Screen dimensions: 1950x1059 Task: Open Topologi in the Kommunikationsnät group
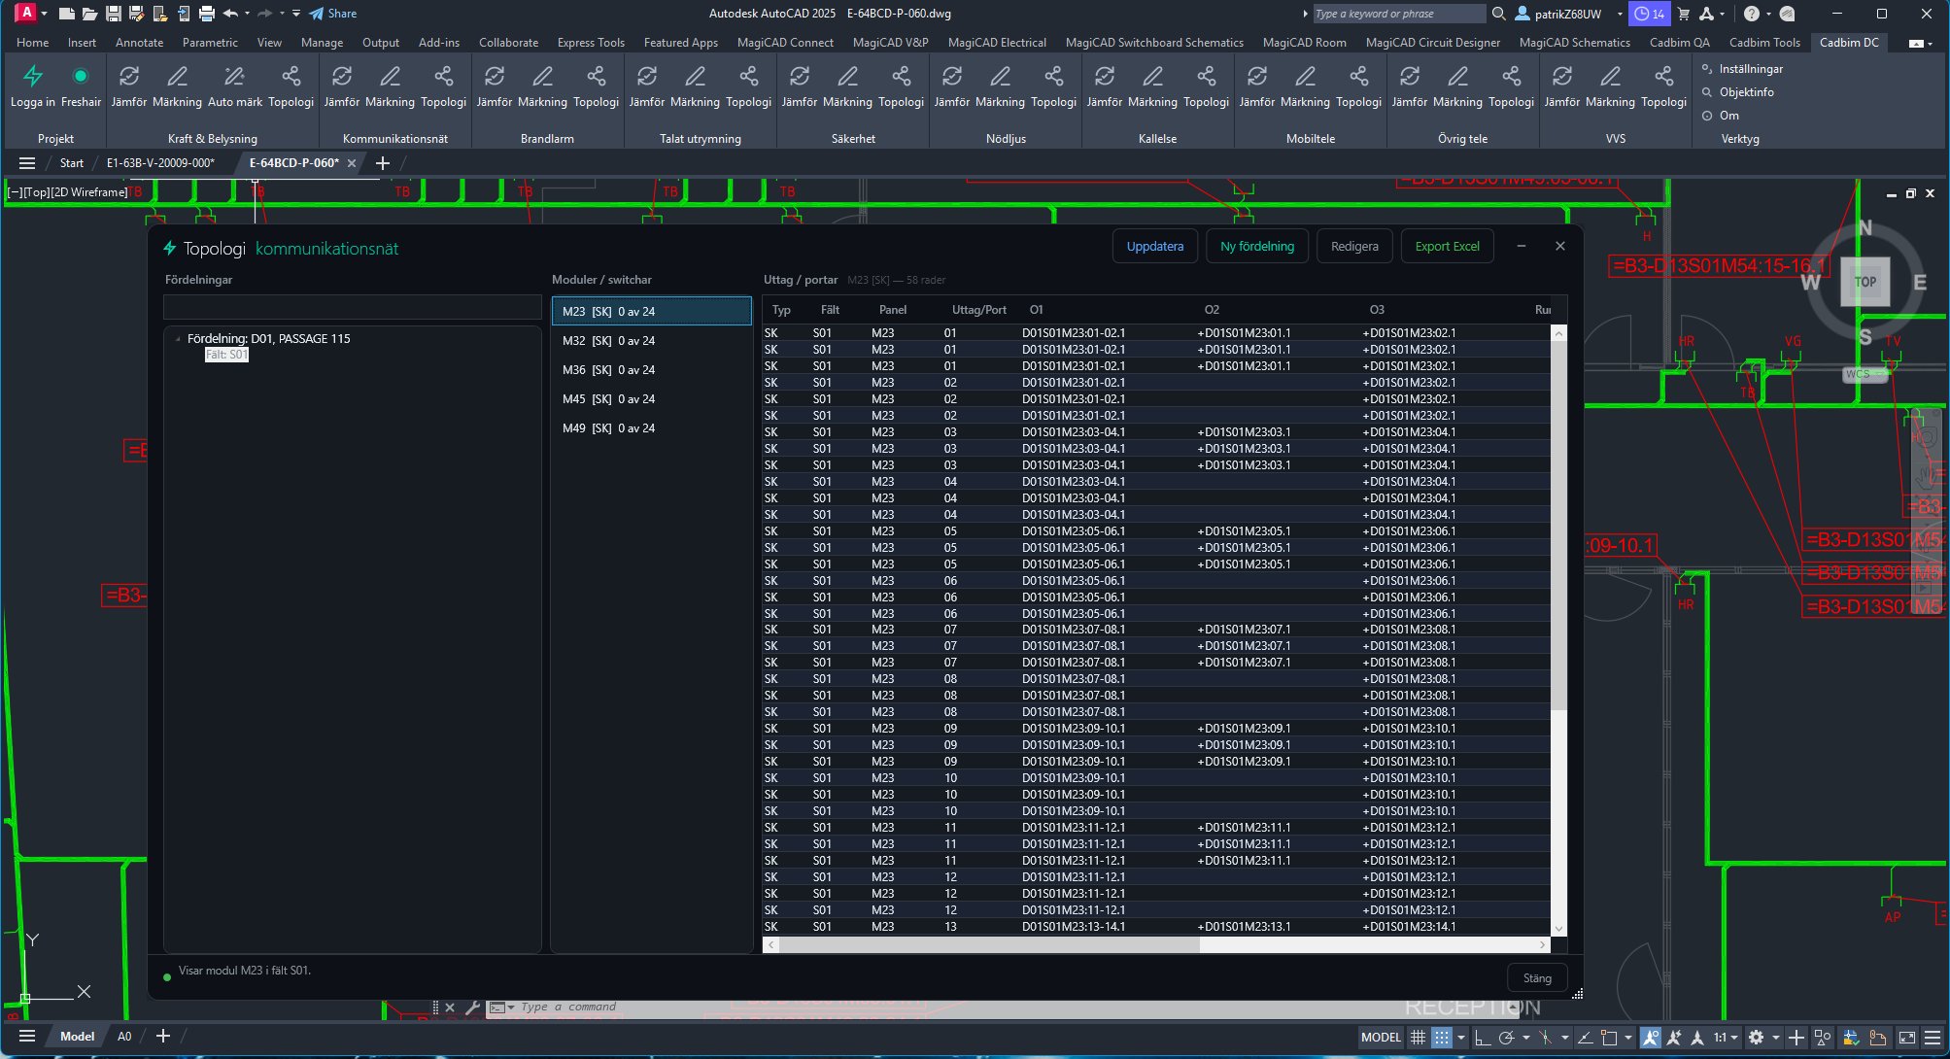443,86
